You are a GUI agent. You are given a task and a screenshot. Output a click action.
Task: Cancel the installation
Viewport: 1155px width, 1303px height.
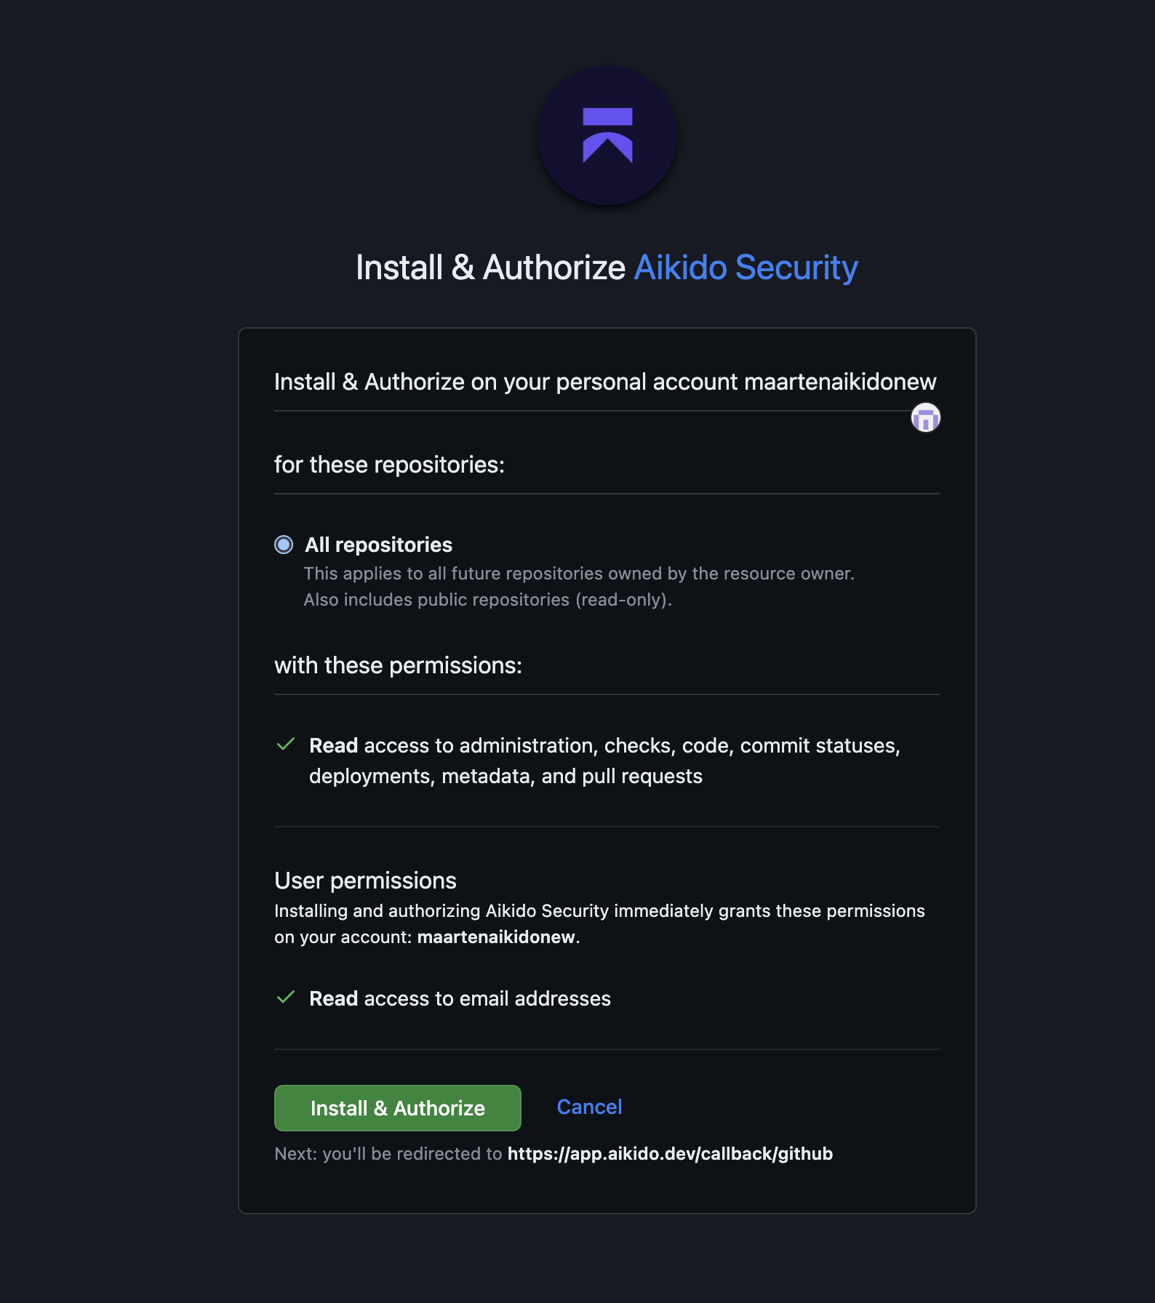[589, 1107]
